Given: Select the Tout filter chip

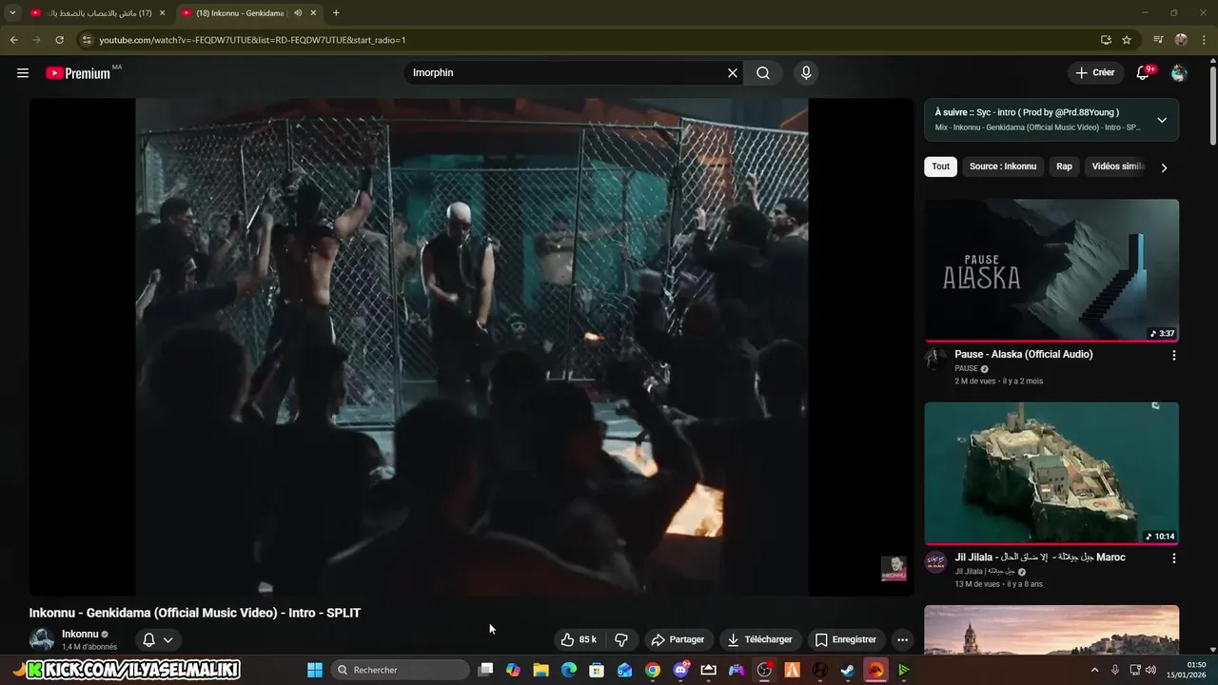Looking at the screenshot, I should point(940,166).
